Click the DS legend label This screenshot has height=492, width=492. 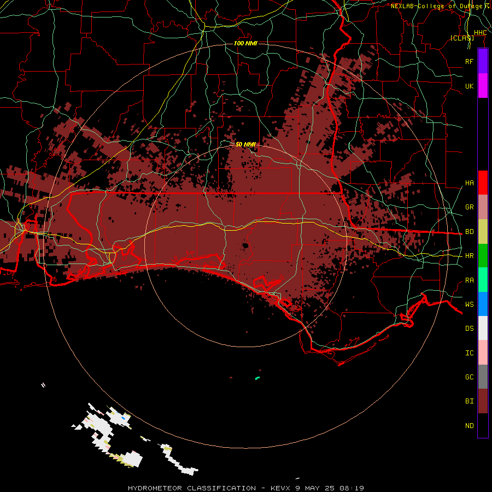point(470,329)
